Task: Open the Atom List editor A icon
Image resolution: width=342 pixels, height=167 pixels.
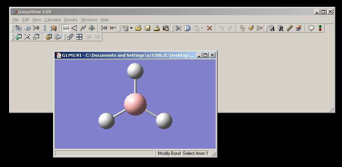Action: [x=272, y=28]
